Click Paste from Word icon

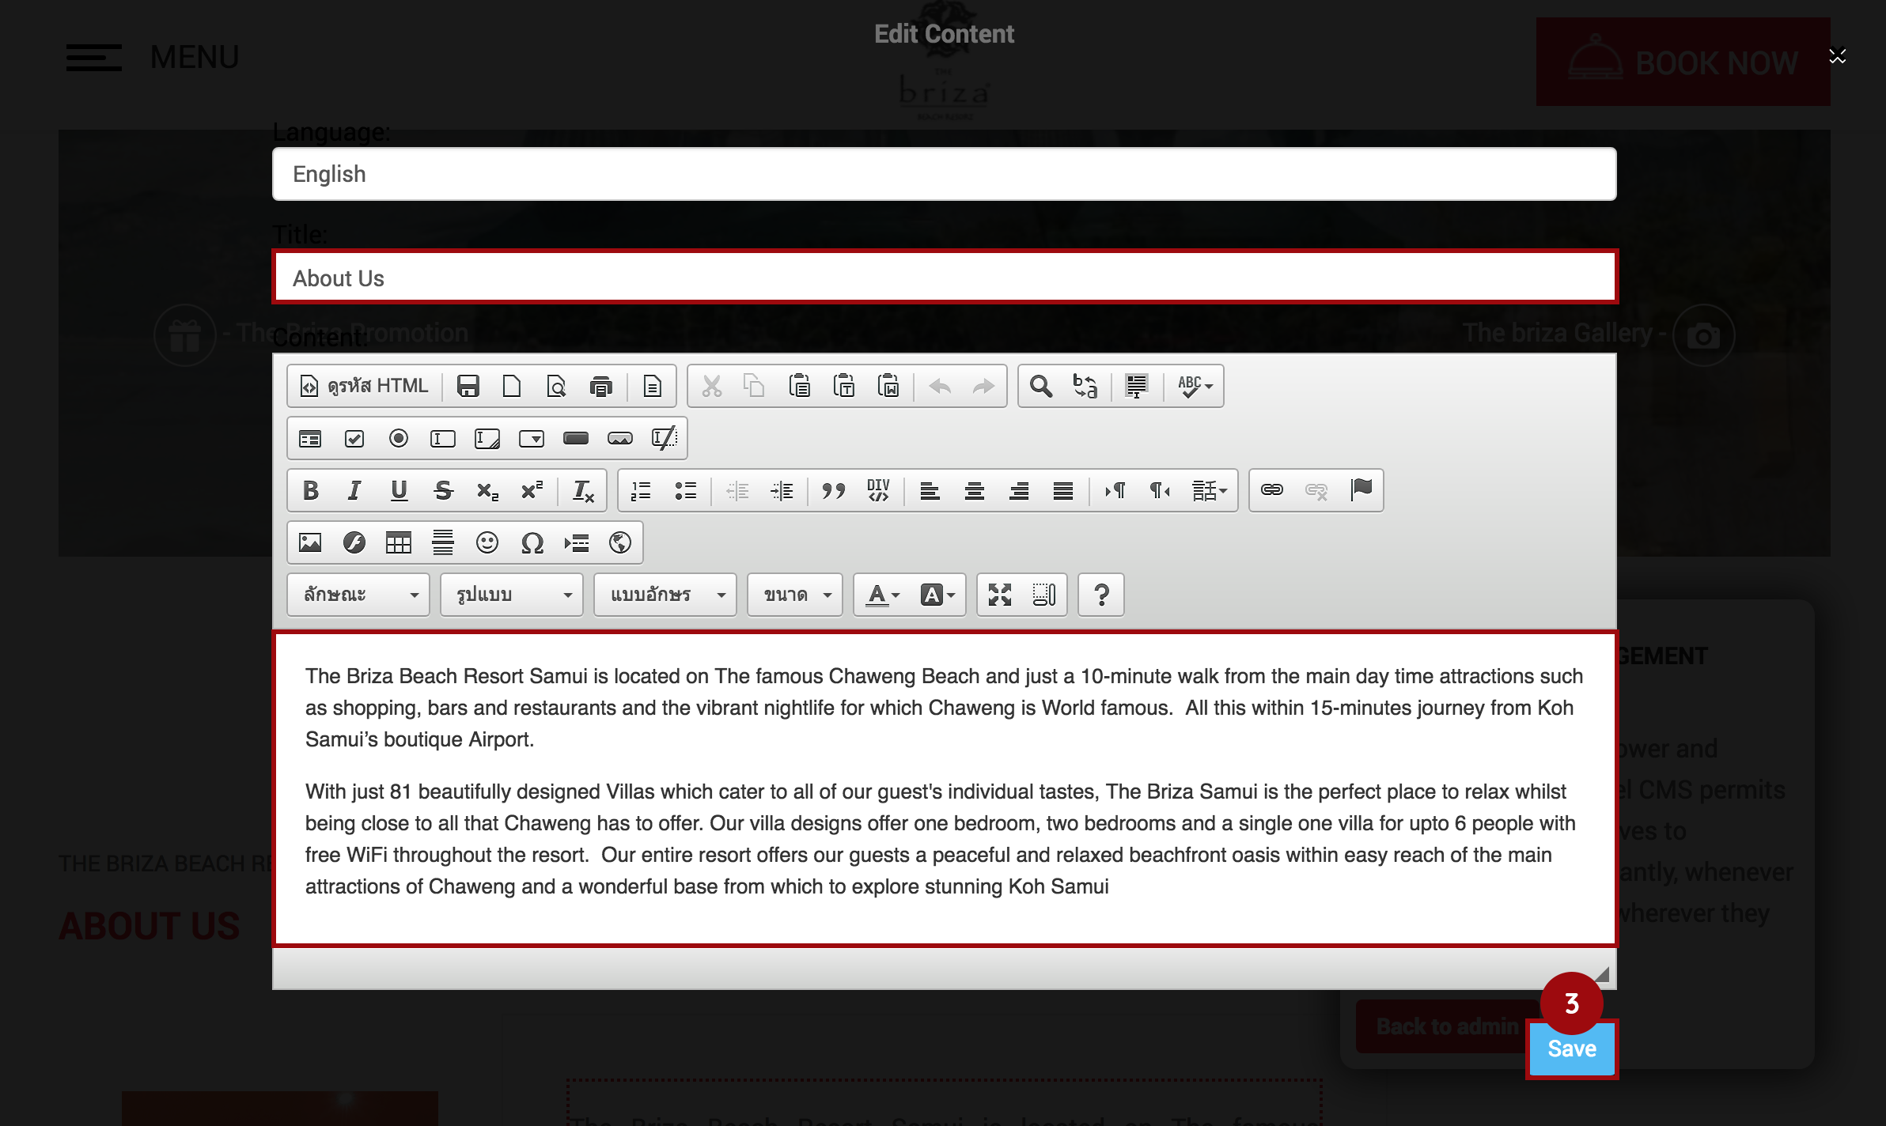click(888, 386)
